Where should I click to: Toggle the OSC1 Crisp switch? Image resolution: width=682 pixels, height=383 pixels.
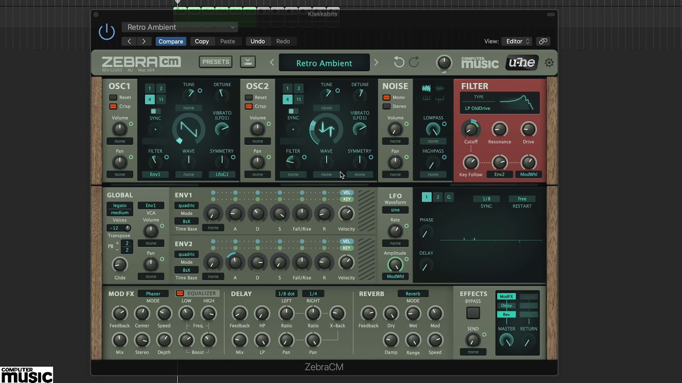[x=113, y=106]
